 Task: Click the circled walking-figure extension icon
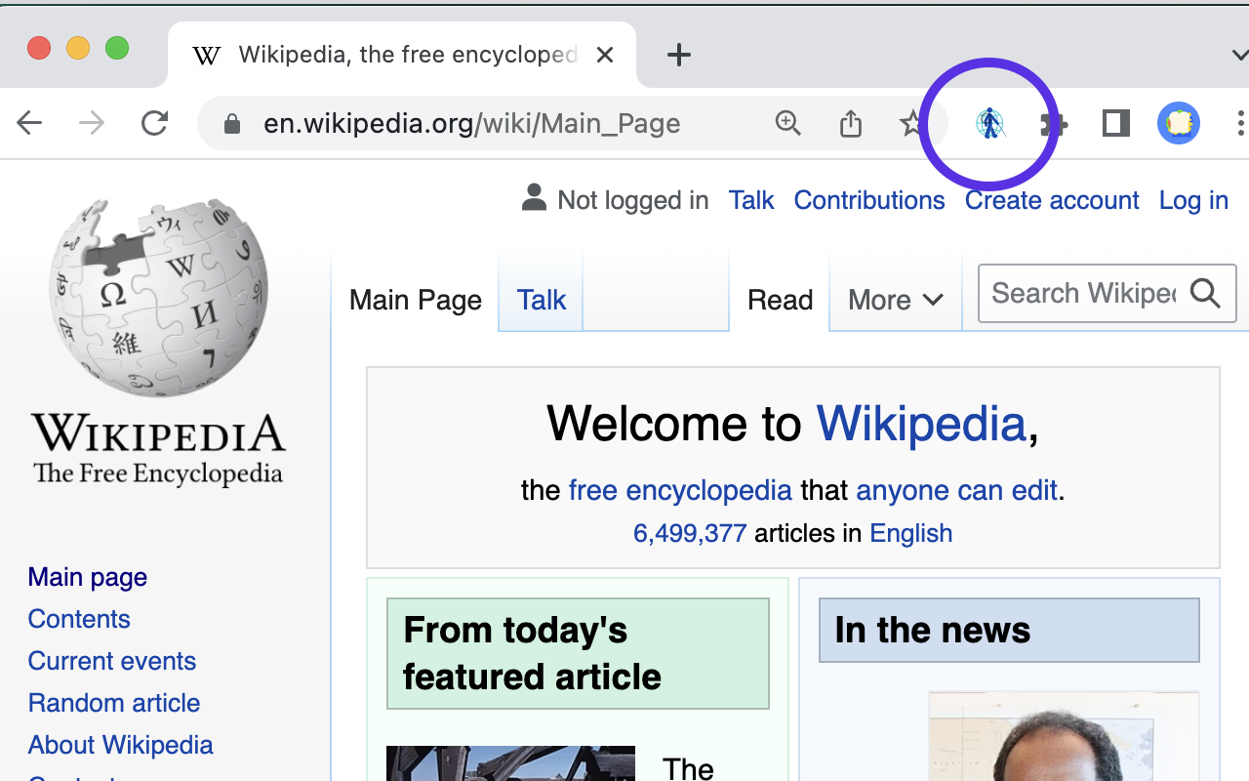coord(990,124)
